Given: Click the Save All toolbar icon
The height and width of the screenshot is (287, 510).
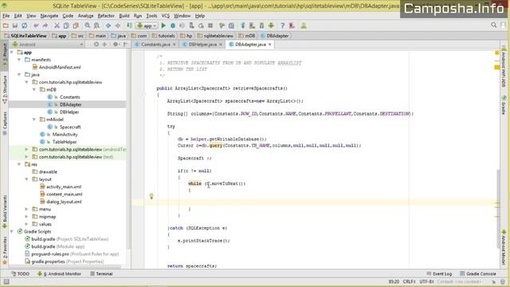Looking at the screenshot, I should tap(15, 26).
